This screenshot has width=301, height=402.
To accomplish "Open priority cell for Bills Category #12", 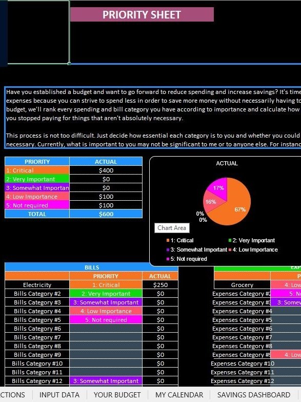I will (x=106, y=381).
